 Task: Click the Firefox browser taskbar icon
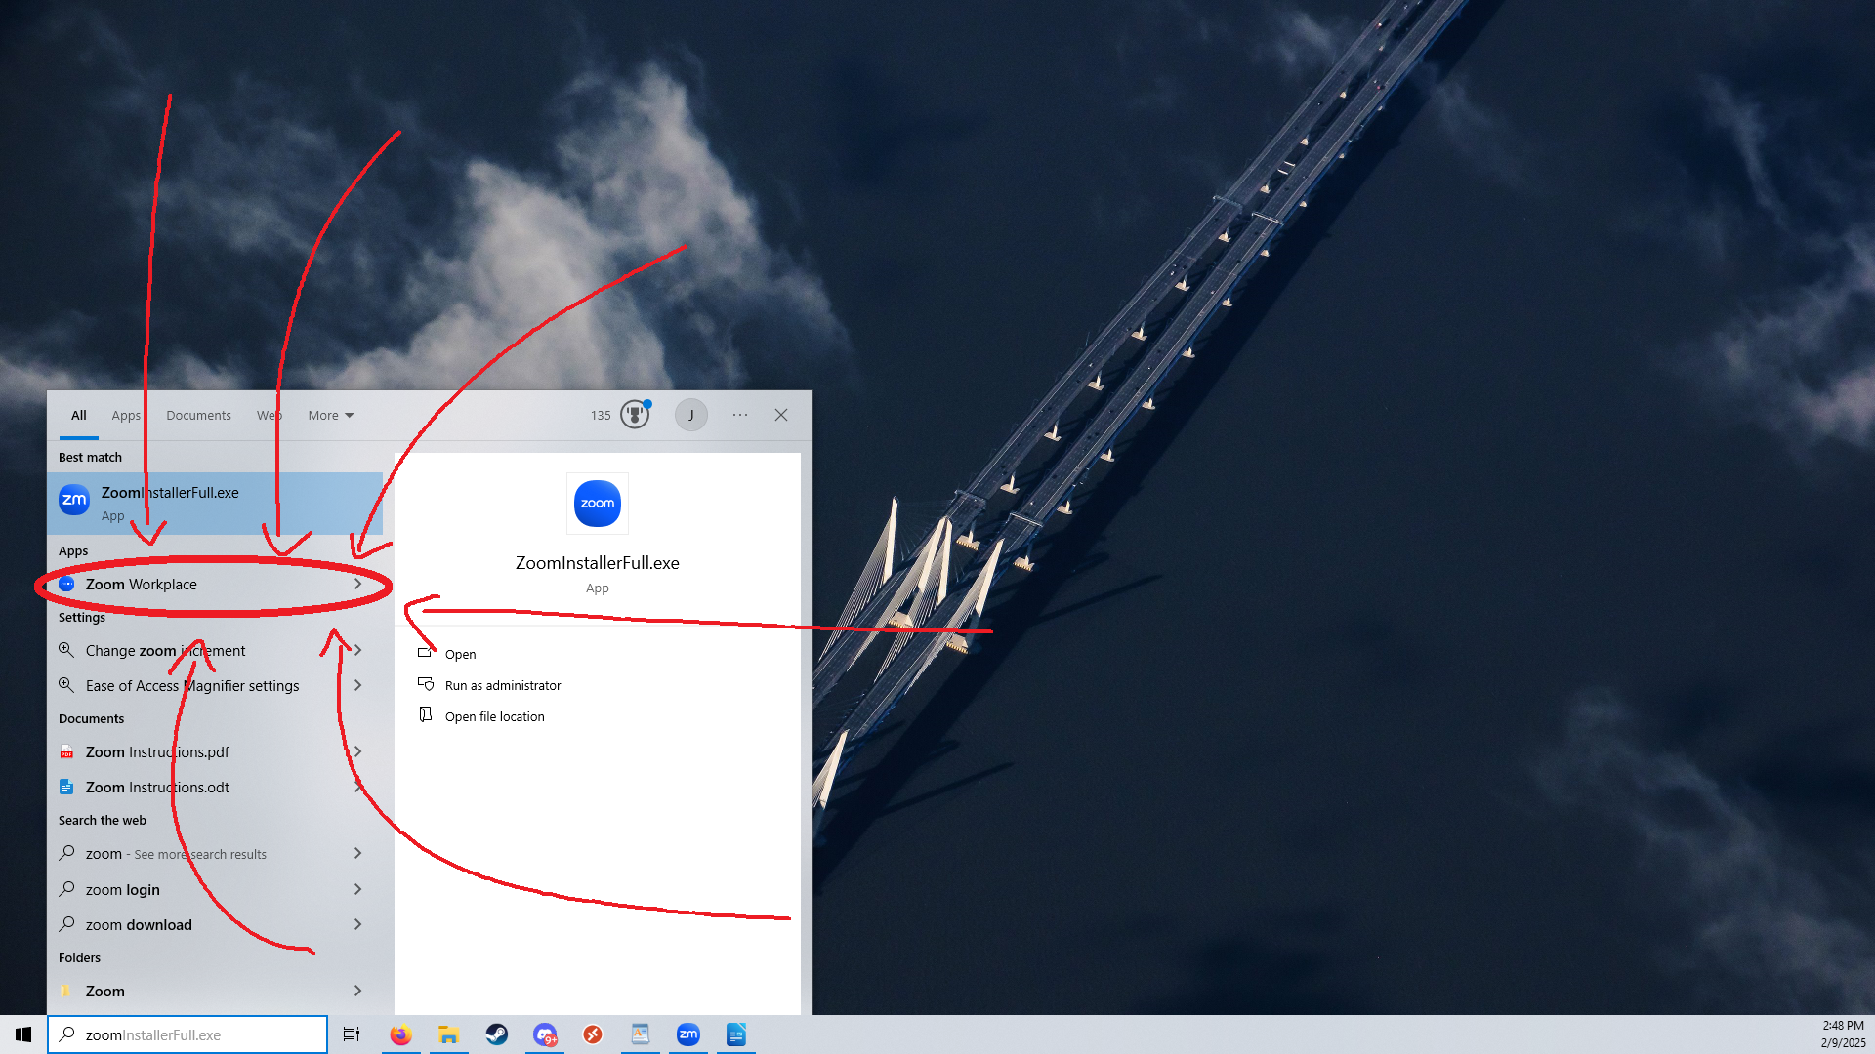tap(400, 1034)
